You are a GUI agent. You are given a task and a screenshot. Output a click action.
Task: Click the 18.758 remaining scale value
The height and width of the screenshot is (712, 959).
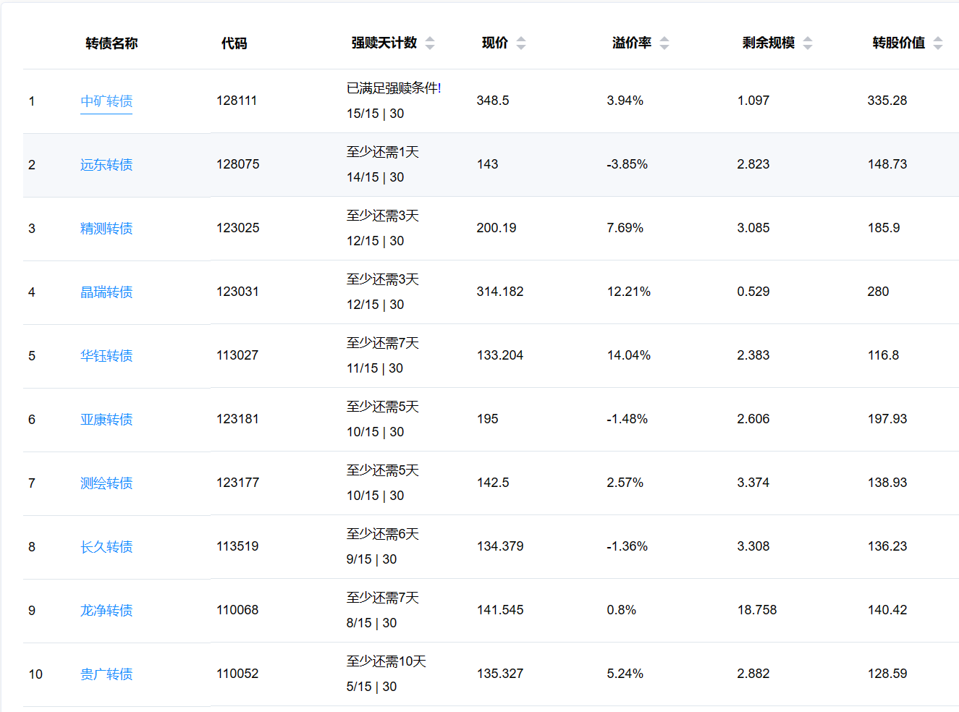point(757,610)
